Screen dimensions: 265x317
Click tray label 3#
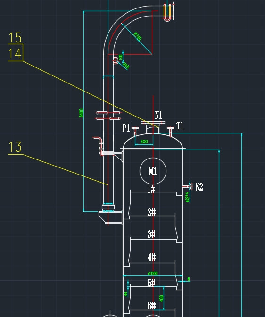pos(151,234)
